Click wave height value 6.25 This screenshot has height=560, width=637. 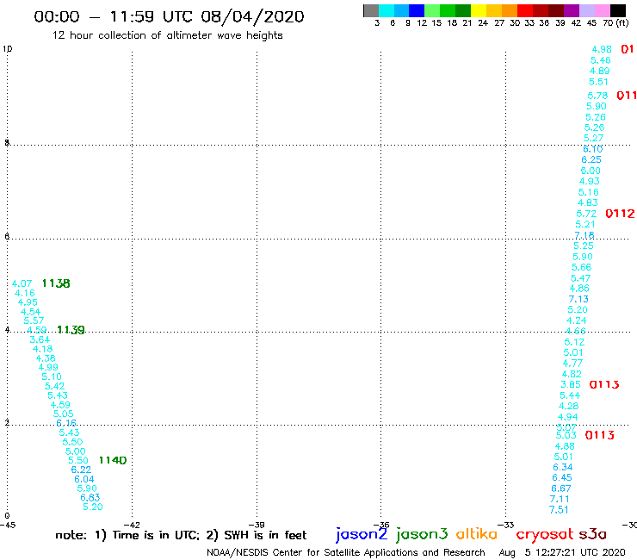tap(591, 160)
